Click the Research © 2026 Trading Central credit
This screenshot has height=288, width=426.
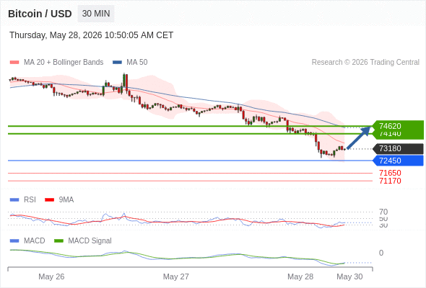tap(365, 63)
